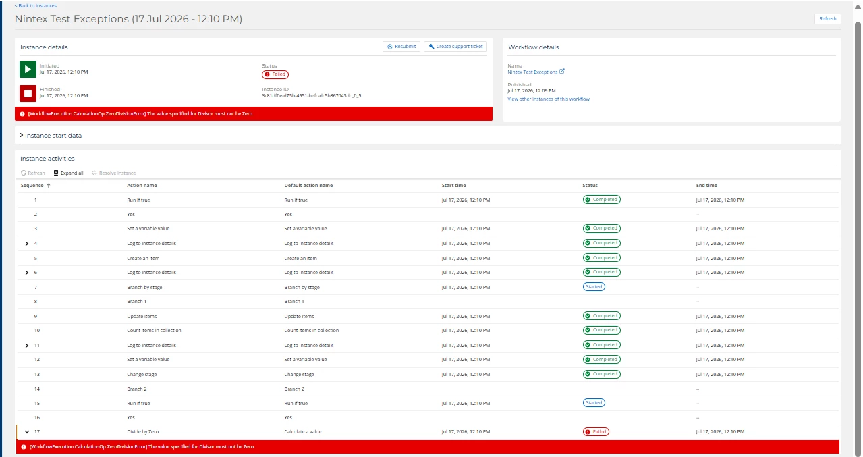The height and width of the screenshot is (457, 863).
Task: Click the external-link icon beside the workflow name
Action: 562,72
